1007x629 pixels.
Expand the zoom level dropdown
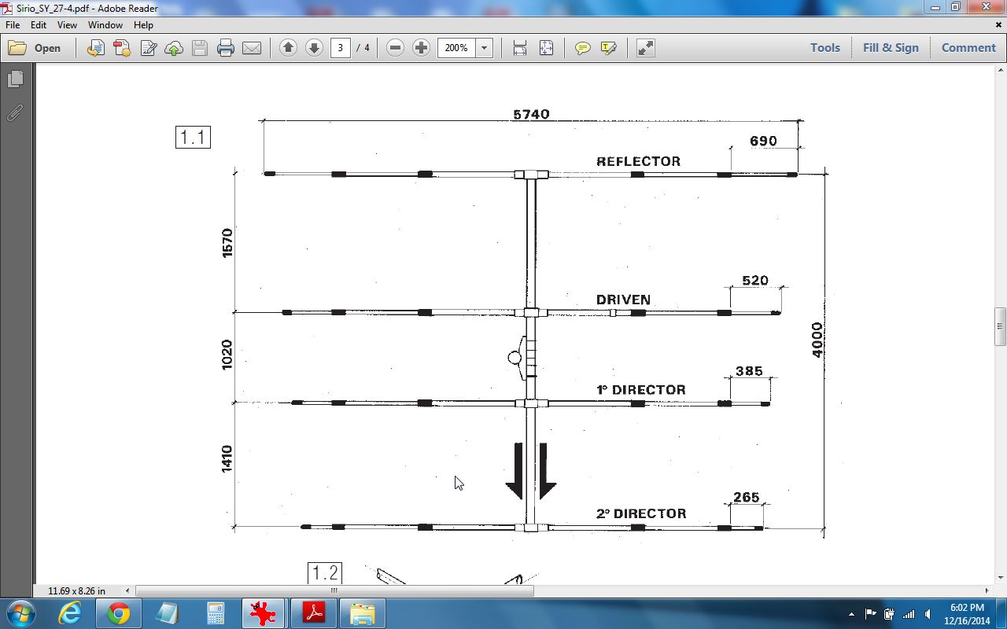485,48
